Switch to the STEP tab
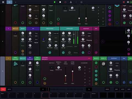The height and width of the screenshot is (99, 132). (129, 89)
